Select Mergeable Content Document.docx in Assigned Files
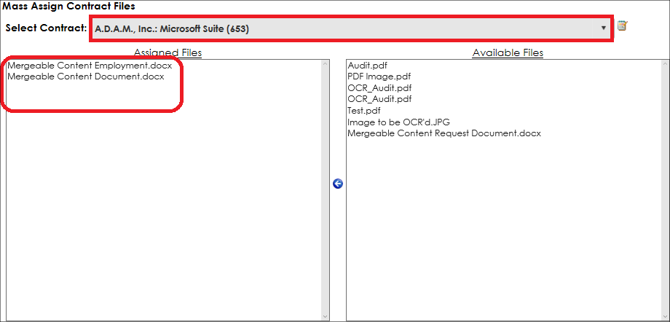The width and height of the screenshot is (670, 322). coord(86,76)
